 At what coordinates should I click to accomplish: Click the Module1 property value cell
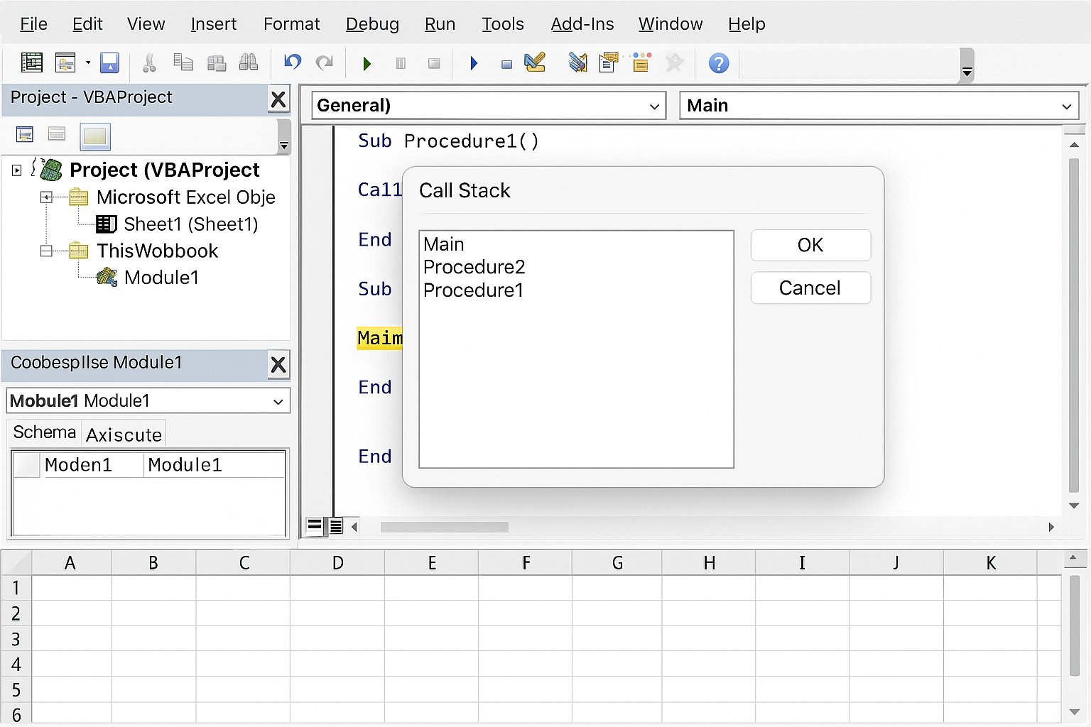pos(215,465)
